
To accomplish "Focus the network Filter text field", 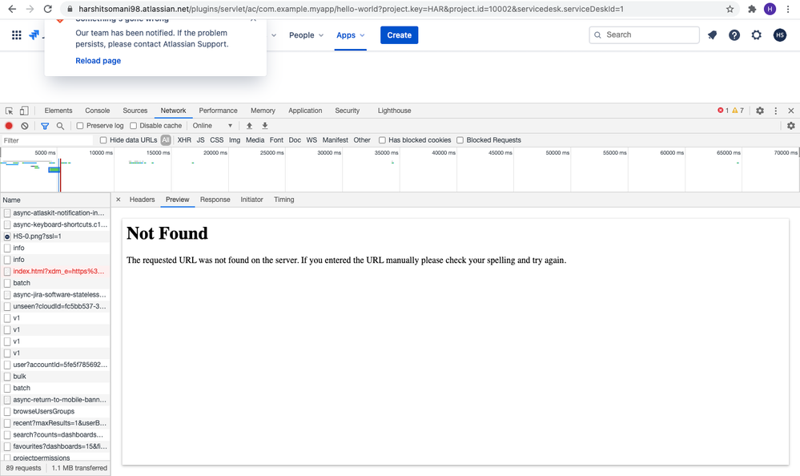I will 47,140.
